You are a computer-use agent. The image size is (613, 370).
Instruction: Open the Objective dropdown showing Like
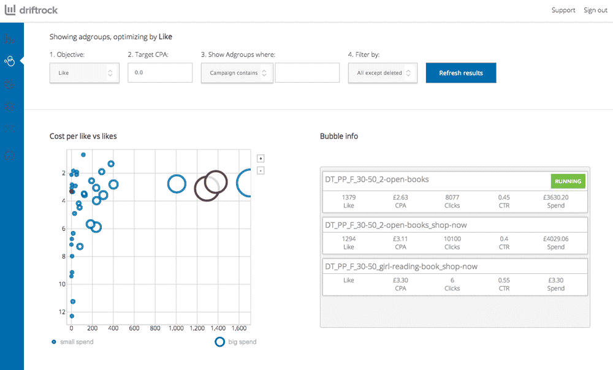point(85,73)
